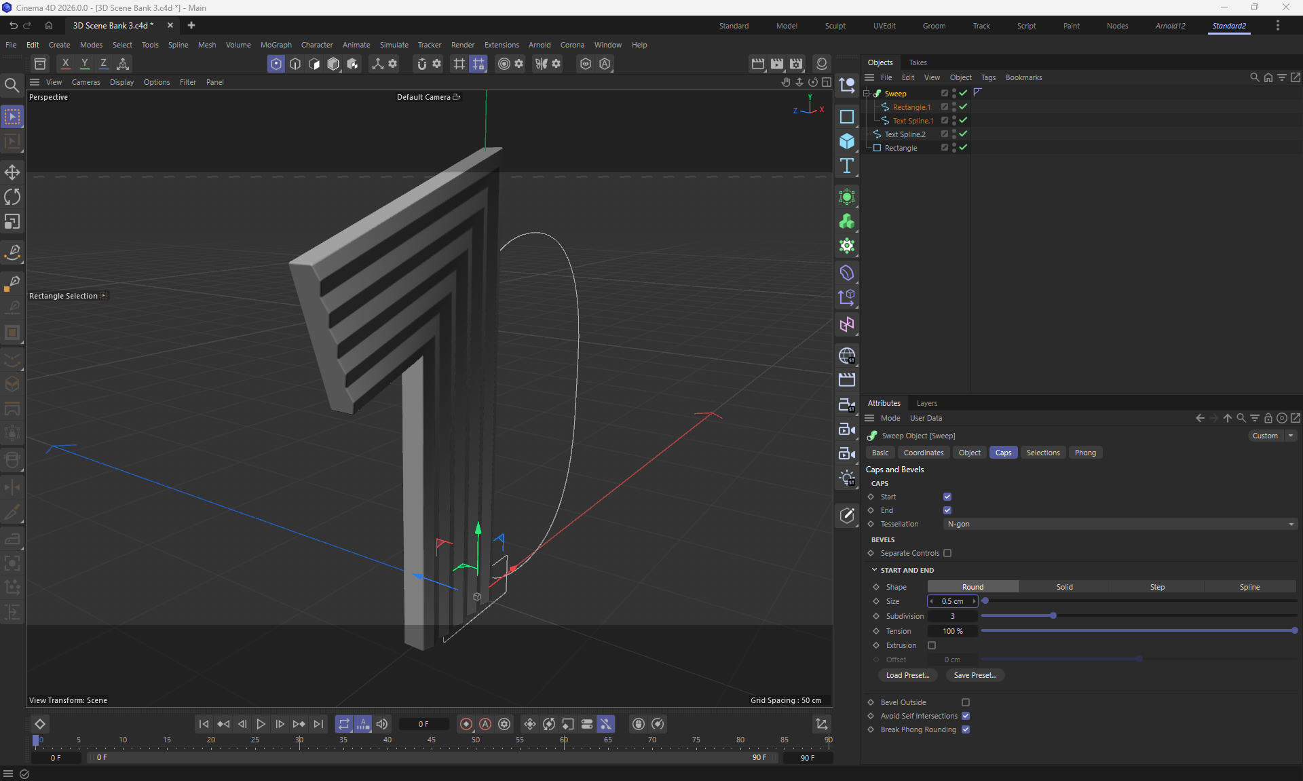The width and height of the screenshot is (1303, 781).
Task: Toggle the X axis lock icon
Action: tap(65, 64)
